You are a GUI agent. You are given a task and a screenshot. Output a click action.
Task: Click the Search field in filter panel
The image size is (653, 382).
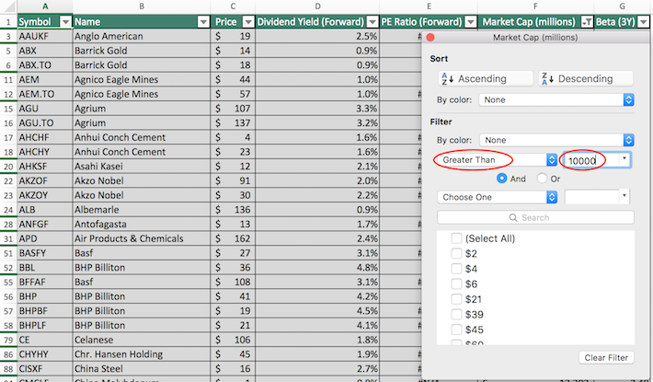point(535,218)
